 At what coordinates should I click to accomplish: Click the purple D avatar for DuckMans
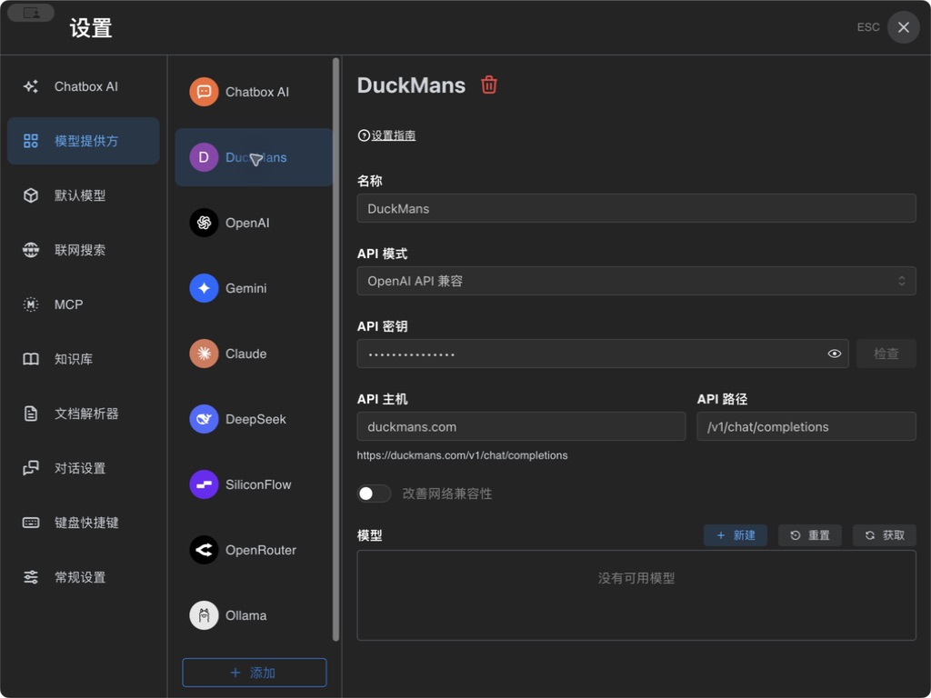point(204,157)
